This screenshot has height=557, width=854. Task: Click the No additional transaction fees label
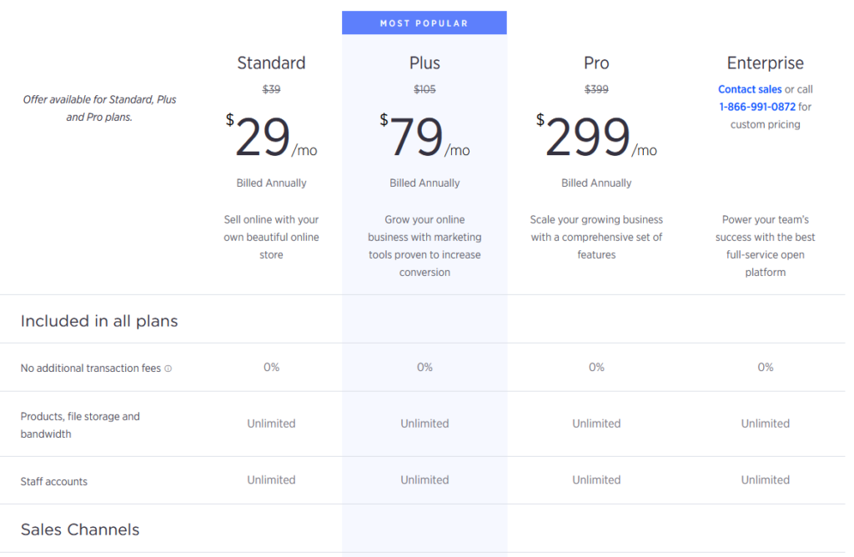[90, 369]
